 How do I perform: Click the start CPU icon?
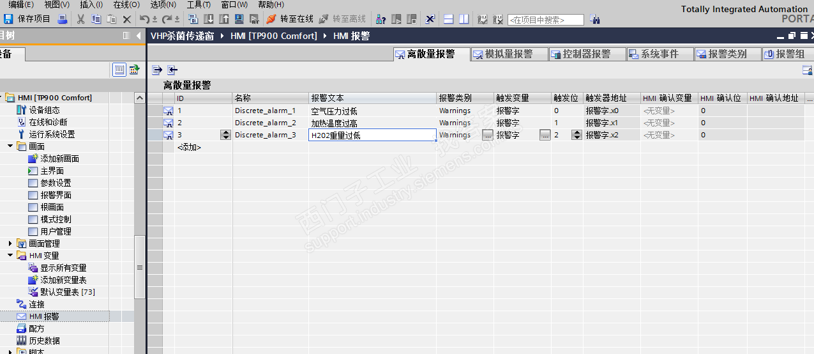[x=396, y=19]
